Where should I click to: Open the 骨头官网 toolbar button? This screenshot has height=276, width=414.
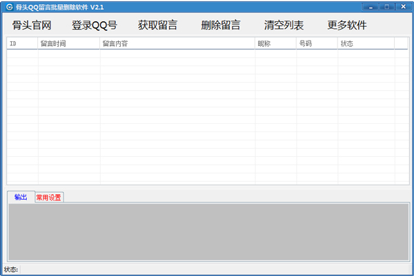coord(32,25)
